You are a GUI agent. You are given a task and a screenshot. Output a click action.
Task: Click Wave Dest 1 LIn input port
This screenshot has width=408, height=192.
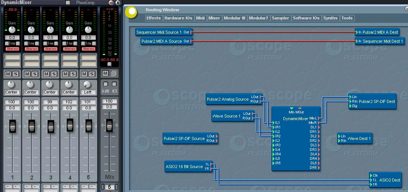pos(339,136)
